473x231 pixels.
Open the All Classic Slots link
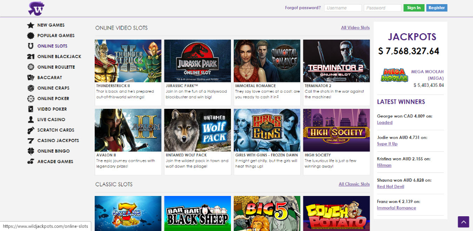[354, 184]
